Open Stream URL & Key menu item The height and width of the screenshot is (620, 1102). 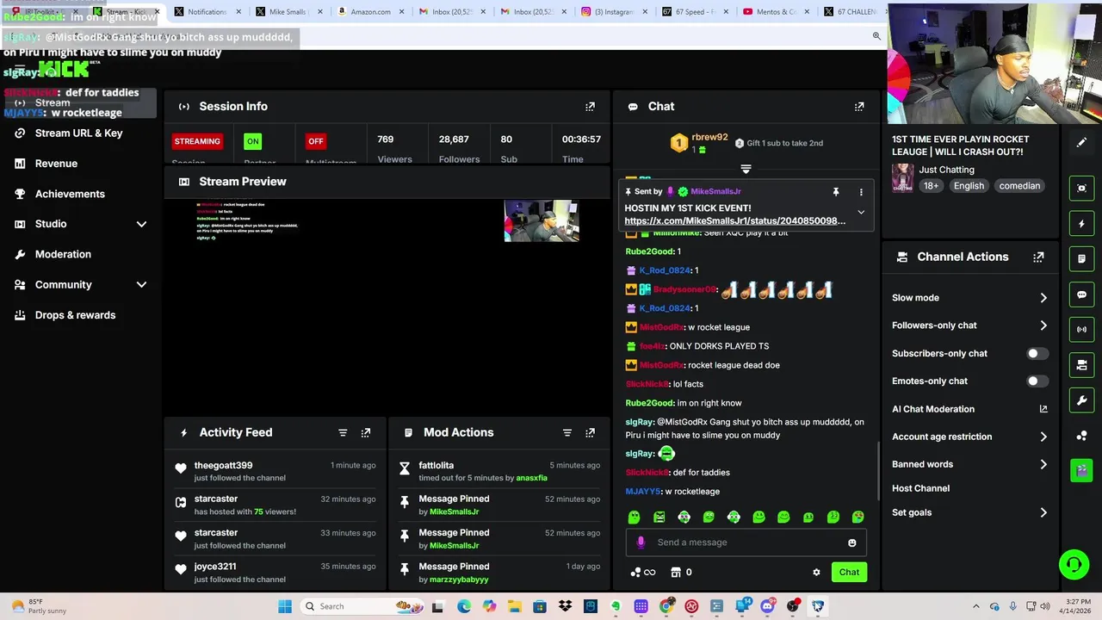pyautogui.click(x=78, y=133)
